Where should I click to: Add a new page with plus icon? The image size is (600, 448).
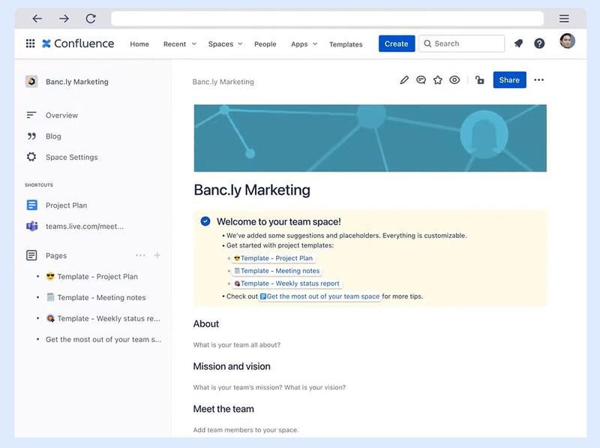point(157,255)
